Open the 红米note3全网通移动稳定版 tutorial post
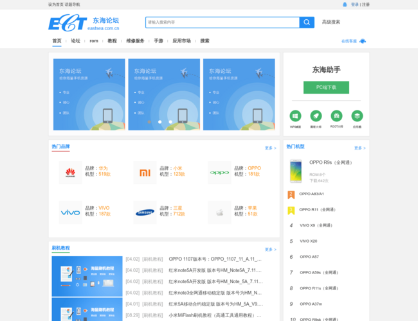 215,293
